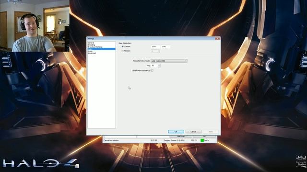Click the green status indicator in the status bar
Viewport: 307px width, 172px height.
coord(202,140)
